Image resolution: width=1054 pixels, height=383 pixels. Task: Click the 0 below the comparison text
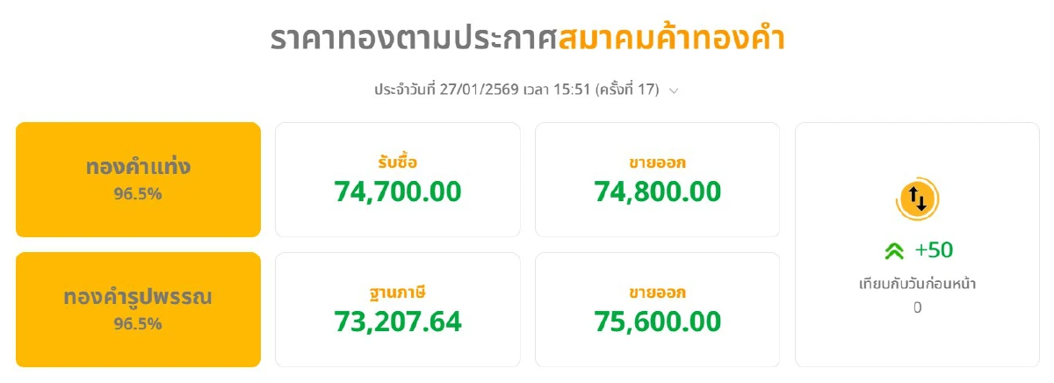point(917,307)
